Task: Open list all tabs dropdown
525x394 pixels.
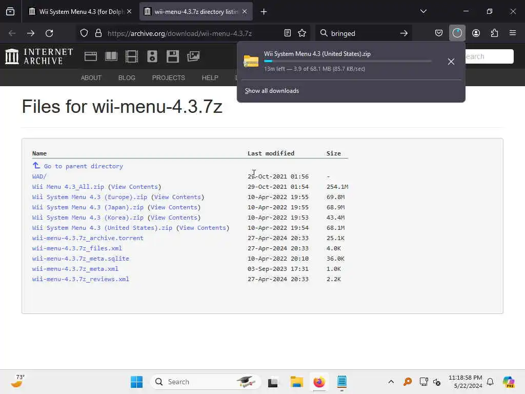Action: 423,11
